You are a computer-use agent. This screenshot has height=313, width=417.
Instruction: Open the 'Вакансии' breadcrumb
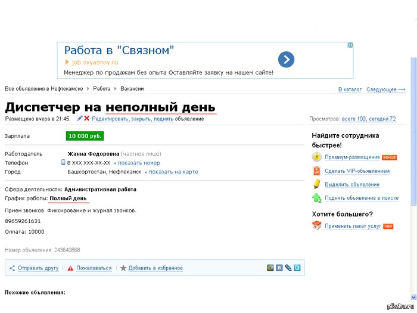(x=132, y=89)
